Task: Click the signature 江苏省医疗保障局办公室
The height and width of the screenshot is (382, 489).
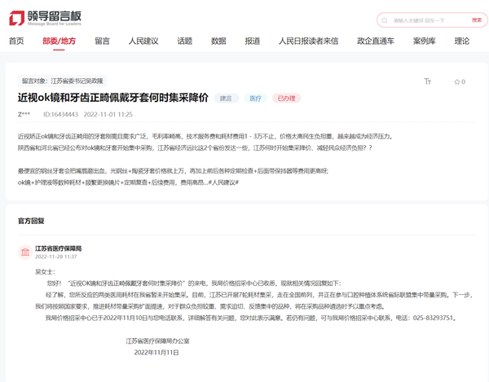Action: (x=157, y=341)
